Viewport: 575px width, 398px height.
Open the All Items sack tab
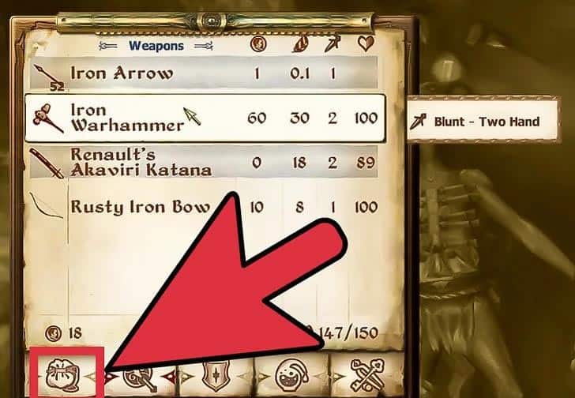62,374
